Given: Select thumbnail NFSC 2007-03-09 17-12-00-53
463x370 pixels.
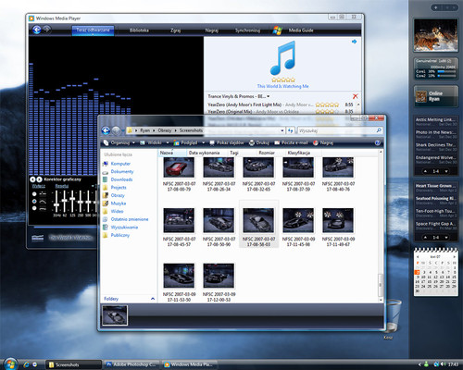Looking at the screenshot, I should point(219,282).
